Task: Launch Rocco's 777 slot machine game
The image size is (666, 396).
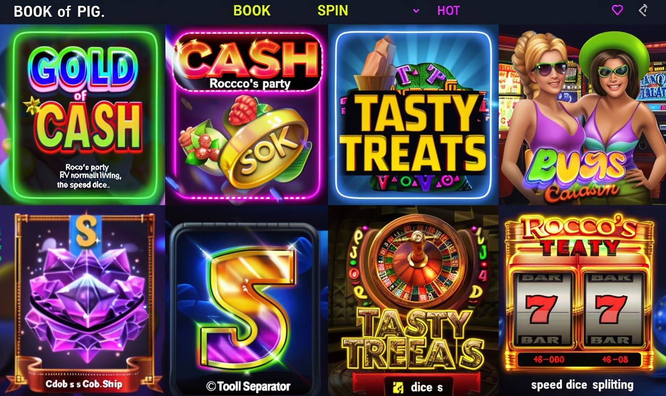Action: [x=582, y=301]
